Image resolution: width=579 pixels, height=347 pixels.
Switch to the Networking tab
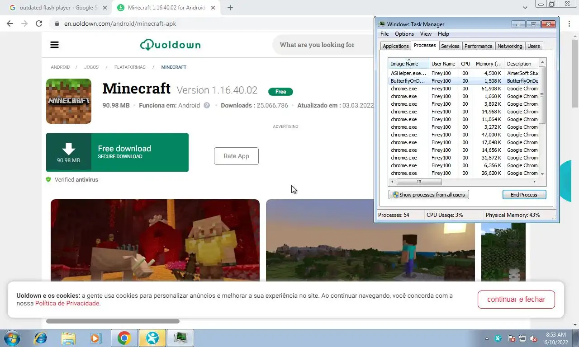[x=510, y=46]
